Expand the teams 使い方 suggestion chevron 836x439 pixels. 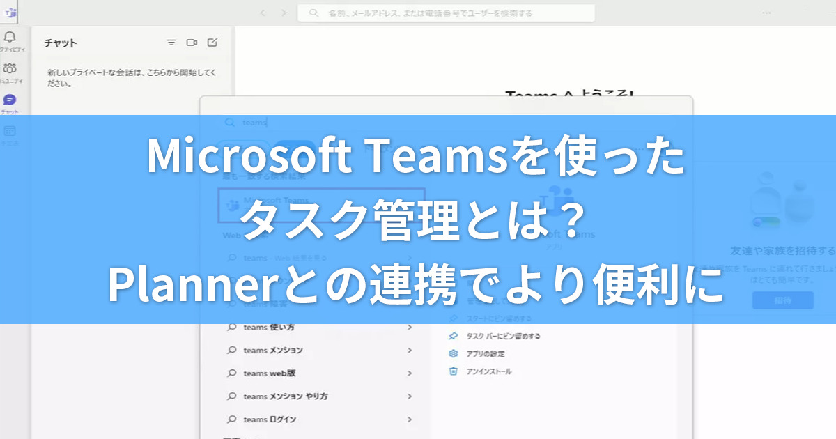pos(410,328)
